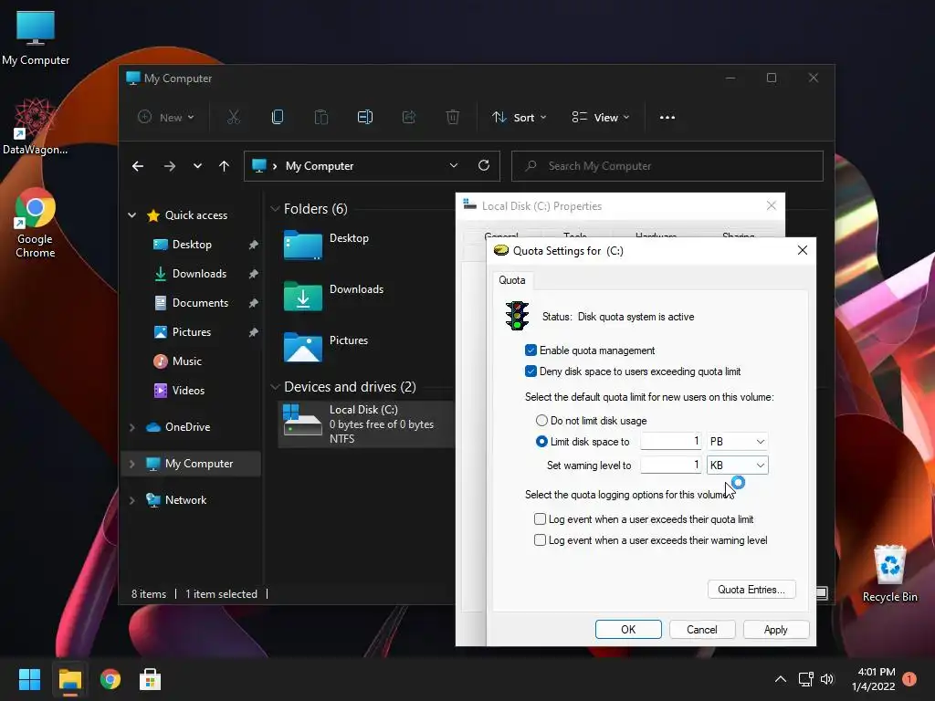Screen dimensions: 935x701
Task: Launch Chrome from the taskbar
Action: point(110,679)
